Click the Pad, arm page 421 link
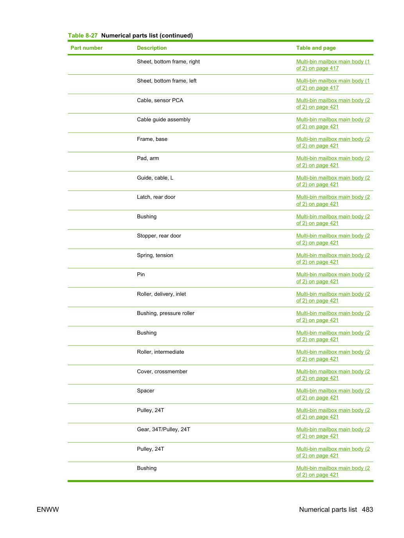Viewport: 404px width, 538px height. coord(333,162)
